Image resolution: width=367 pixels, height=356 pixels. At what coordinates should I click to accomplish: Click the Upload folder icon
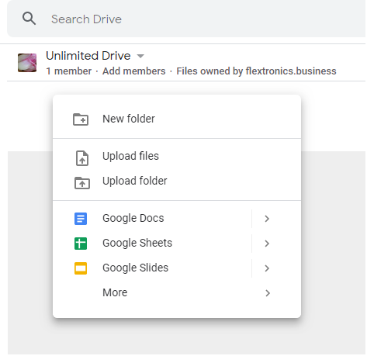[x=82, y=183]
